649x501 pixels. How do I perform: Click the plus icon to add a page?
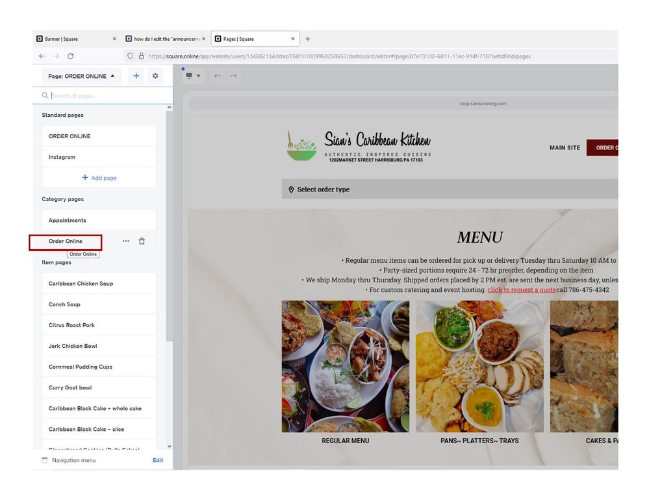[x=136, y=76]
